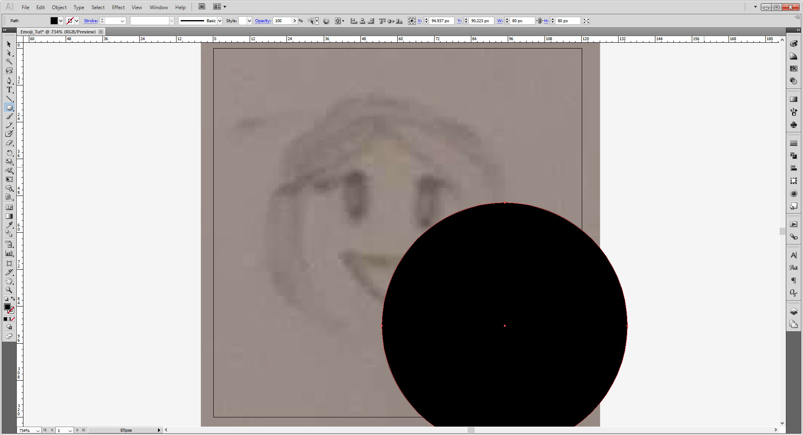Swap the fill and stroke colors
The width and height of the screenshot is (803, 435).
13,299
